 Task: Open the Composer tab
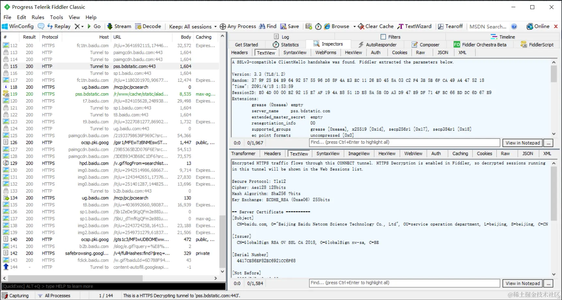tap(426, 45)
